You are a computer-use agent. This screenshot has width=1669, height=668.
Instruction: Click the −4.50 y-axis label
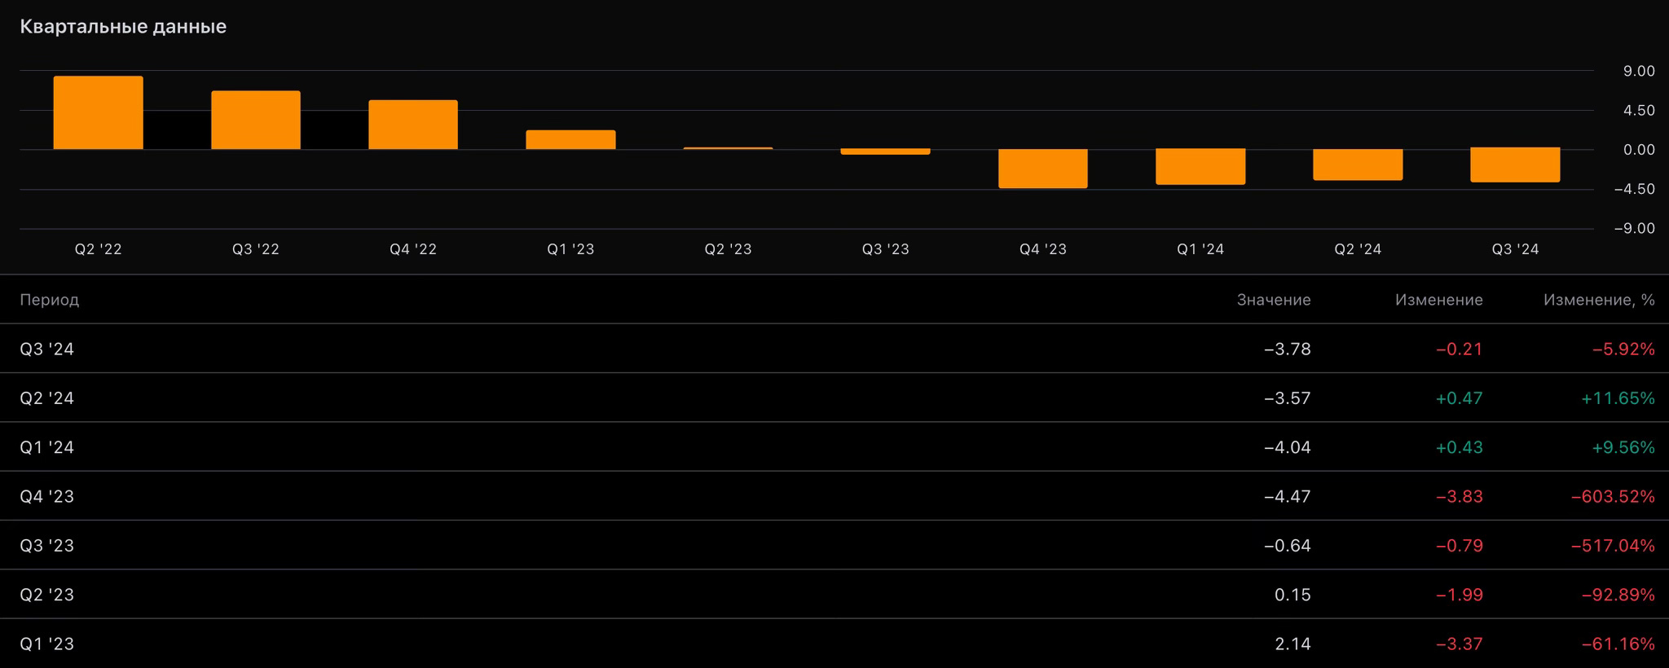point(1634,189)
